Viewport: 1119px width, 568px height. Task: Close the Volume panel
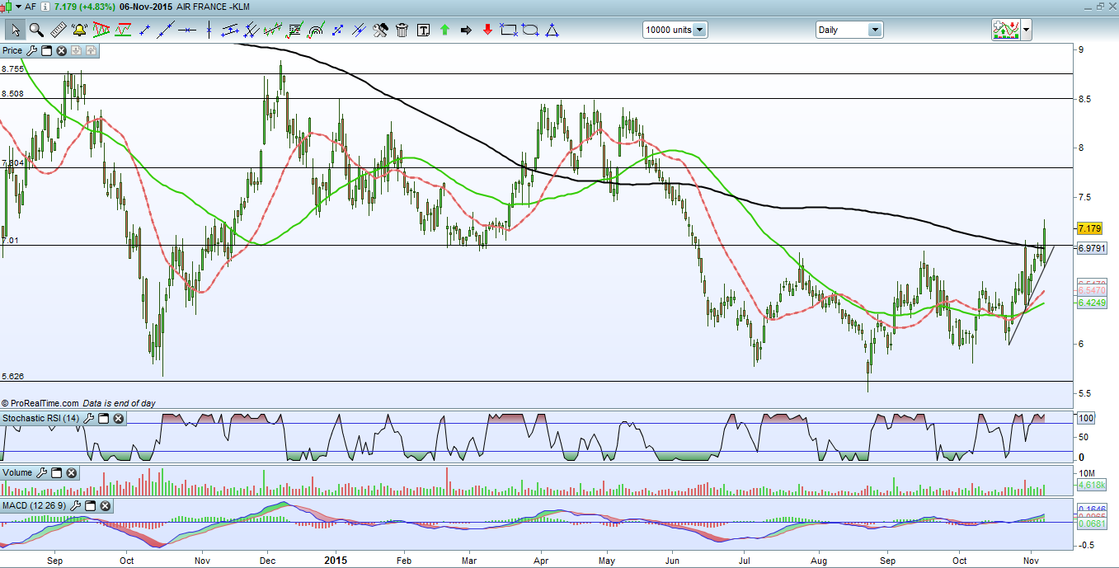coord(71,472)
